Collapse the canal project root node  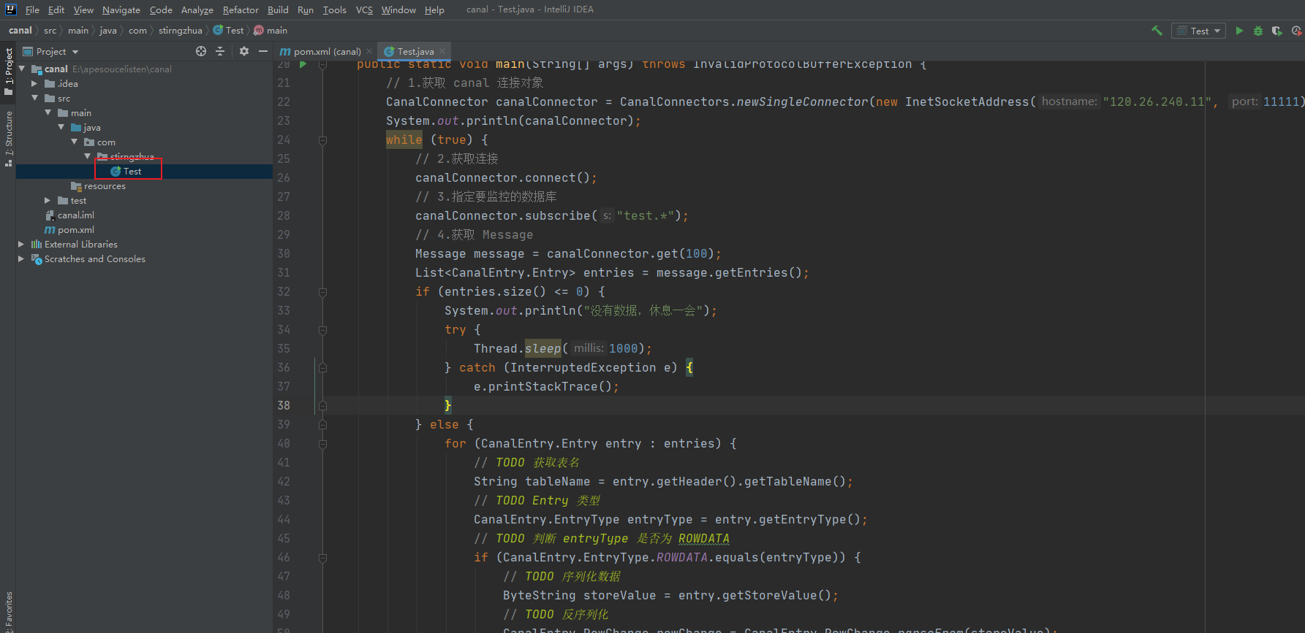coord(22,69)
